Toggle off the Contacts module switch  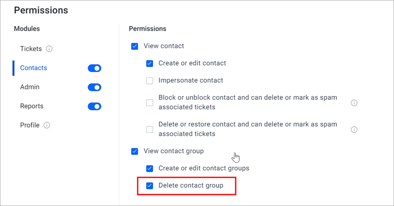point(95,68)
